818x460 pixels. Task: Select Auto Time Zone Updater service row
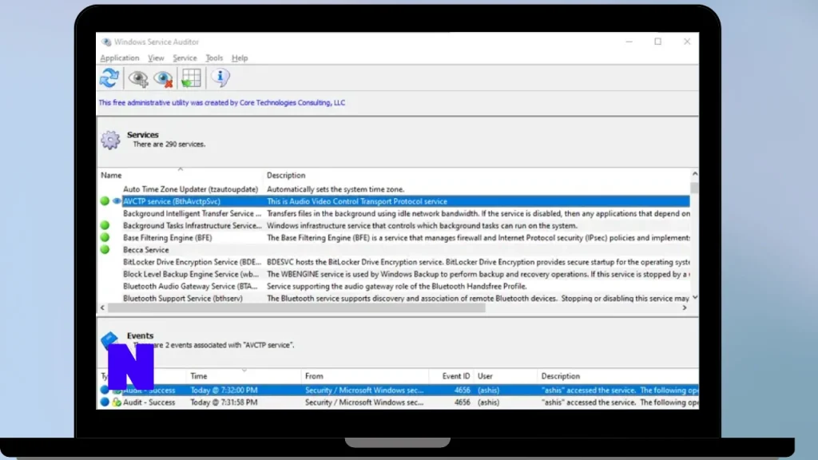[x=394, y=189]
